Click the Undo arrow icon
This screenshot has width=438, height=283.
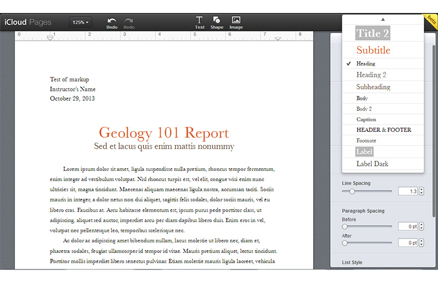click(112, 20)
